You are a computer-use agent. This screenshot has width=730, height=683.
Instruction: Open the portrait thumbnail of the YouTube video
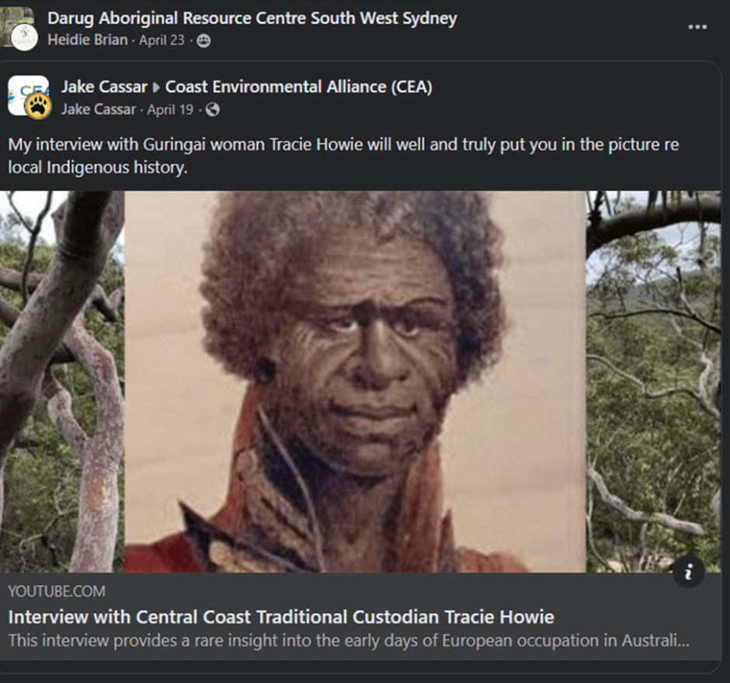(355, 382)
